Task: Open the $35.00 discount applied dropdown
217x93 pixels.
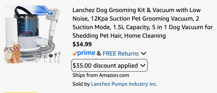Action: click(x=109, y=65)
